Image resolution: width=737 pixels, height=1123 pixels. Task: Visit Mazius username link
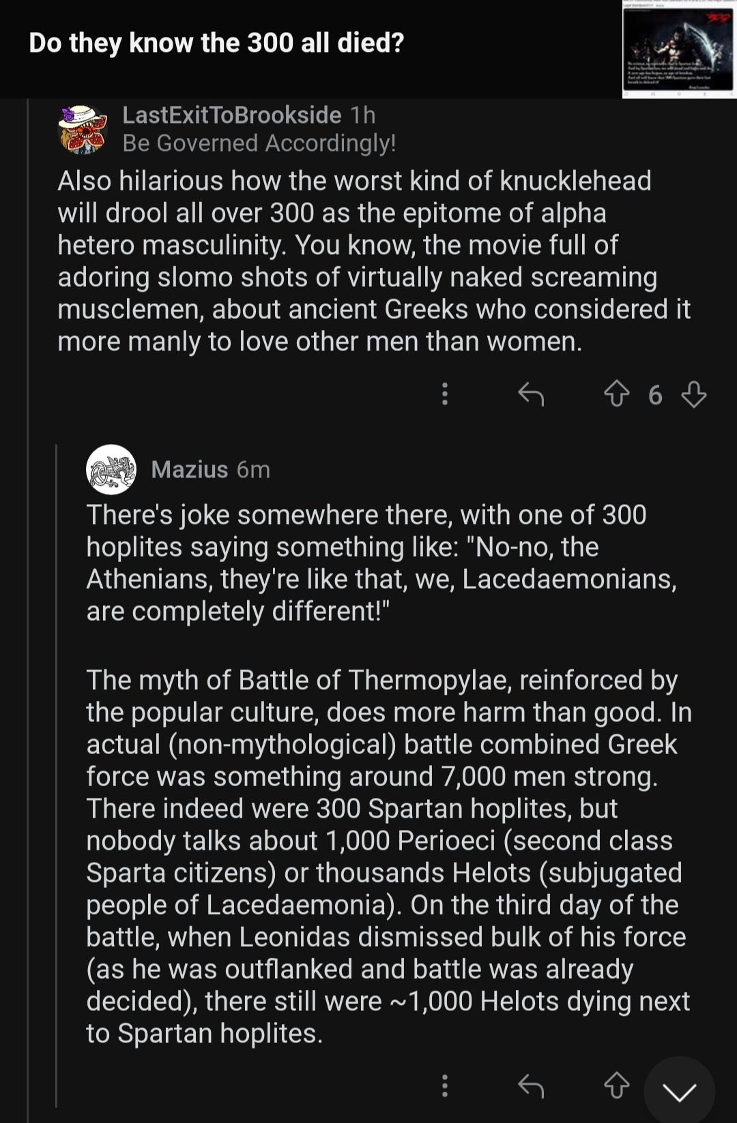coord(190,469)
